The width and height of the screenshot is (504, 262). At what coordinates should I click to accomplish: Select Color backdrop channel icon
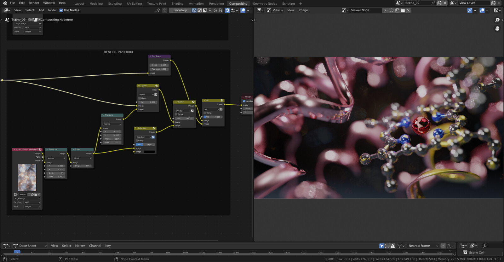pyautogui.click(x=199, y=10)
